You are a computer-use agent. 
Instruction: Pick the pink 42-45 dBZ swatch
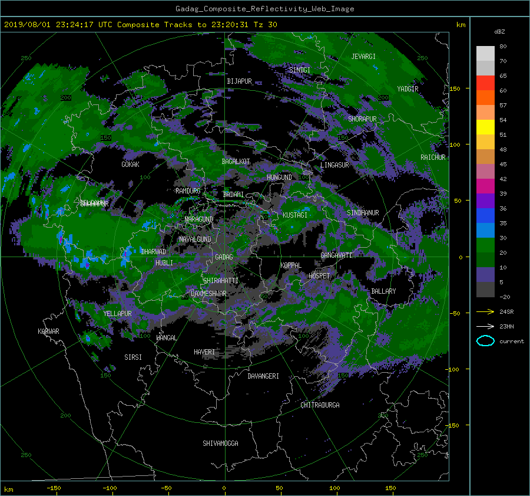click(x=485, y=171)
